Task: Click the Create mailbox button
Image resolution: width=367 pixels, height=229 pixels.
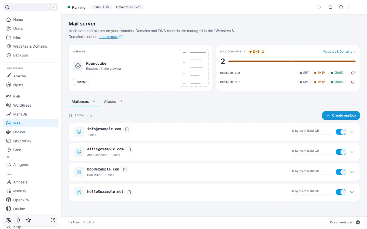Action: point(341,116)
